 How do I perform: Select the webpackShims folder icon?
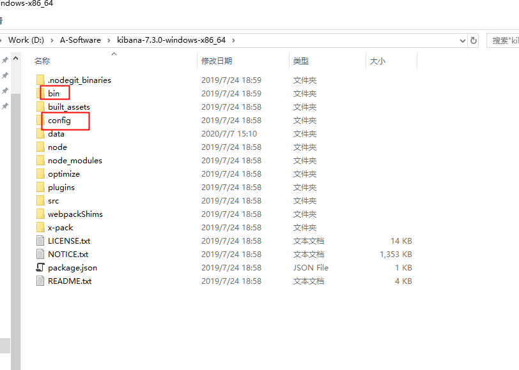[x=40, y=214]
